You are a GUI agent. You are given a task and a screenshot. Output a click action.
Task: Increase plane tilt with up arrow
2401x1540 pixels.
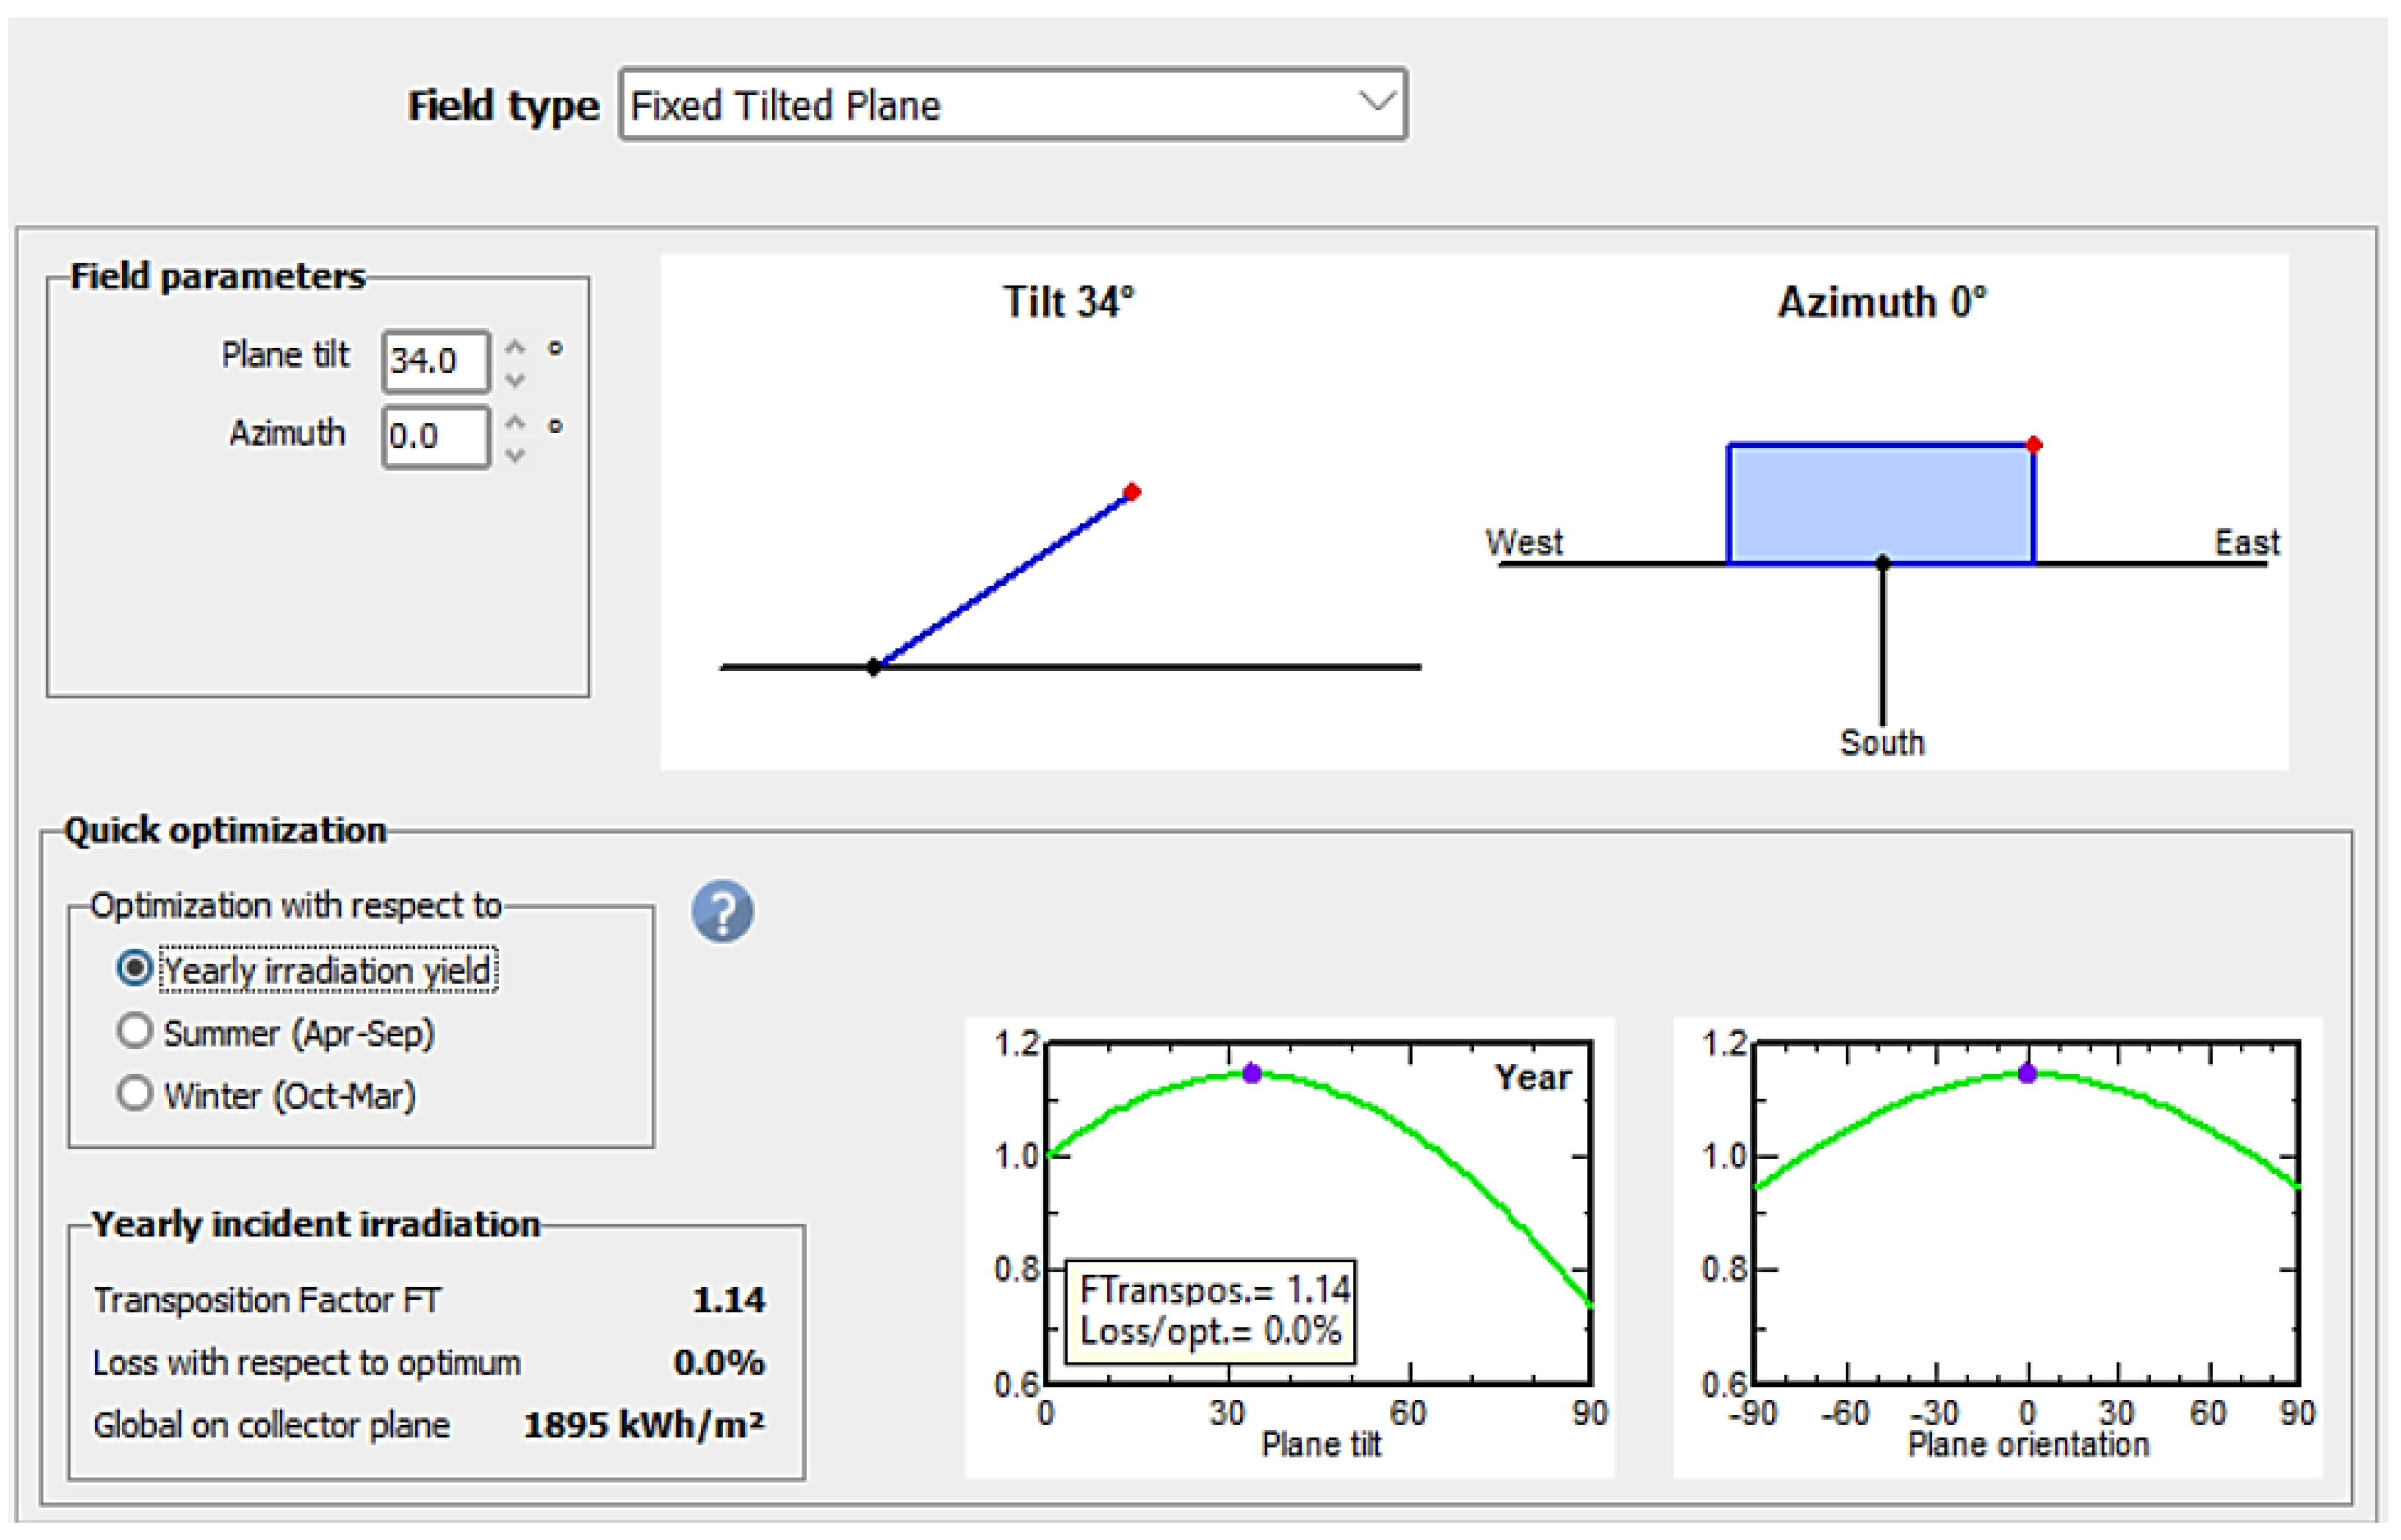click(515, 346)
